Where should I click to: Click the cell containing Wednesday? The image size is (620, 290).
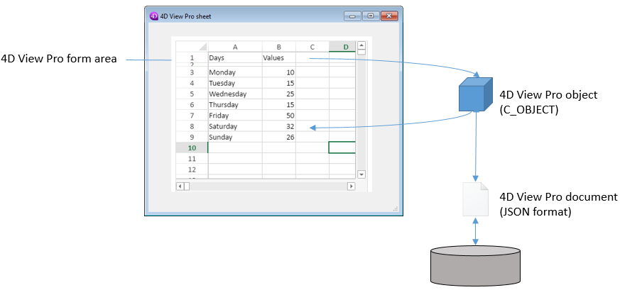234,94
